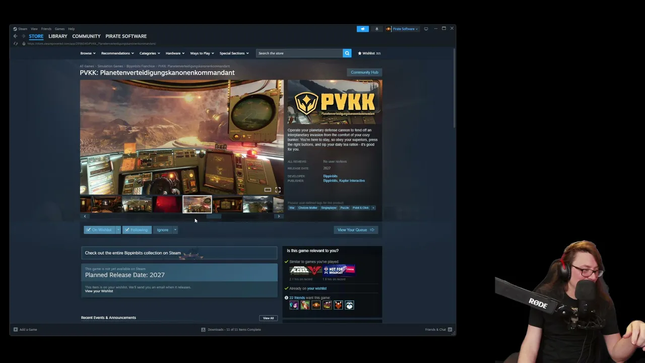
Task: Click the last friend avatar with the white mask
Action: pos(349,305)
